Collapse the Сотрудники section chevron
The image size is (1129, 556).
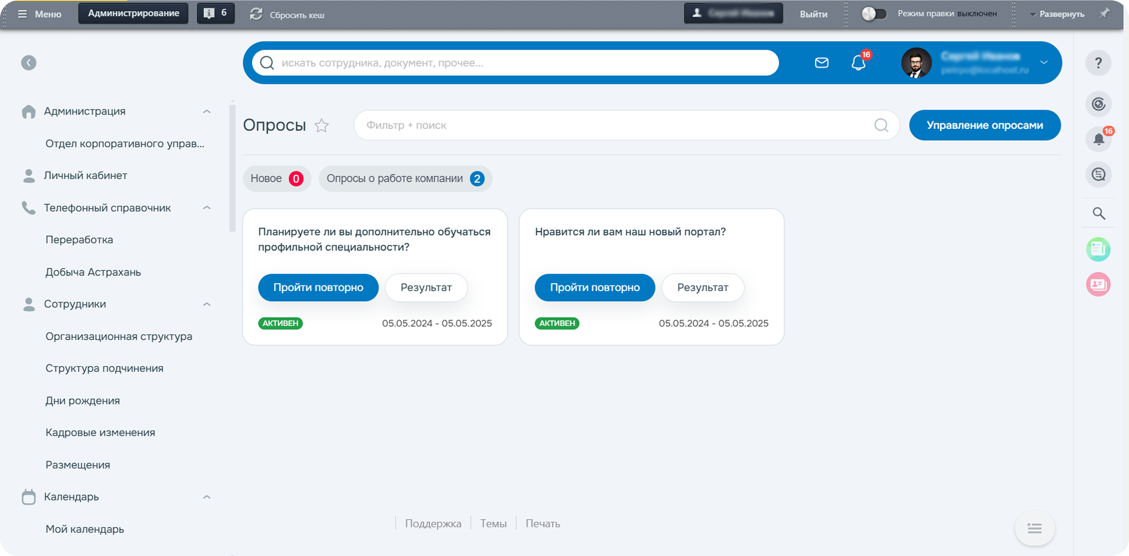pos(207,304)
